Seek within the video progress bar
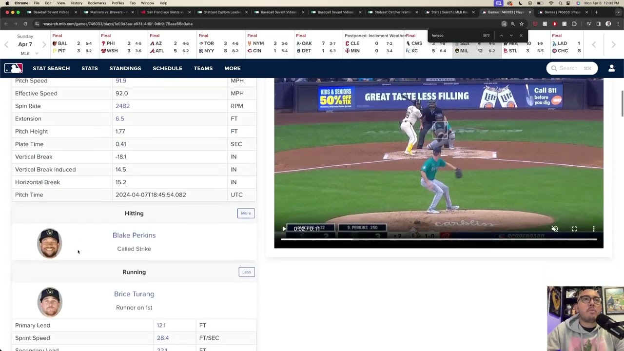 pos(439,239)
